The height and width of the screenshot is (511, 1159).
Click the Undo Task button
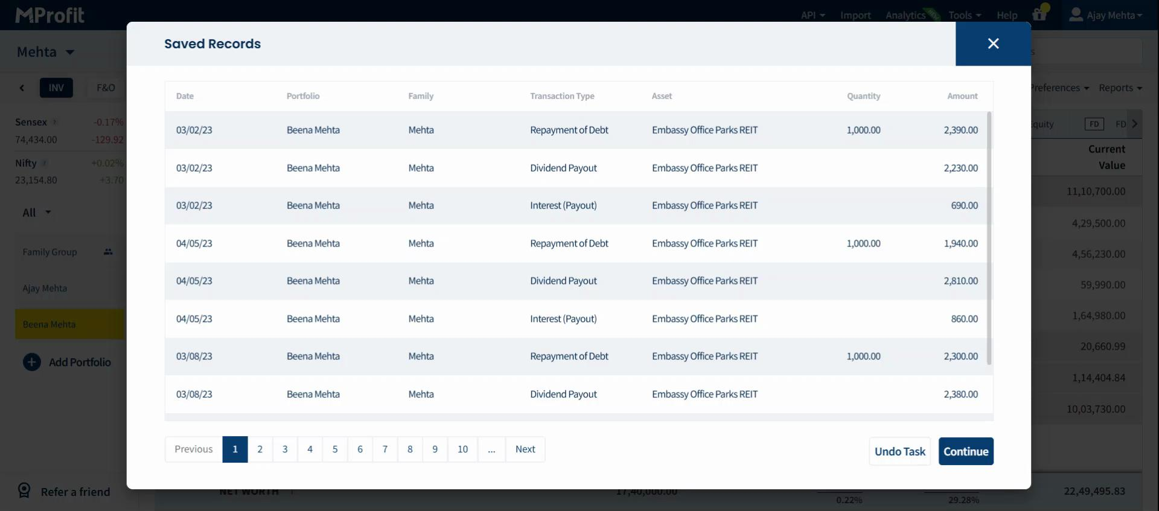pyautogui.click(x=899, y=451)
